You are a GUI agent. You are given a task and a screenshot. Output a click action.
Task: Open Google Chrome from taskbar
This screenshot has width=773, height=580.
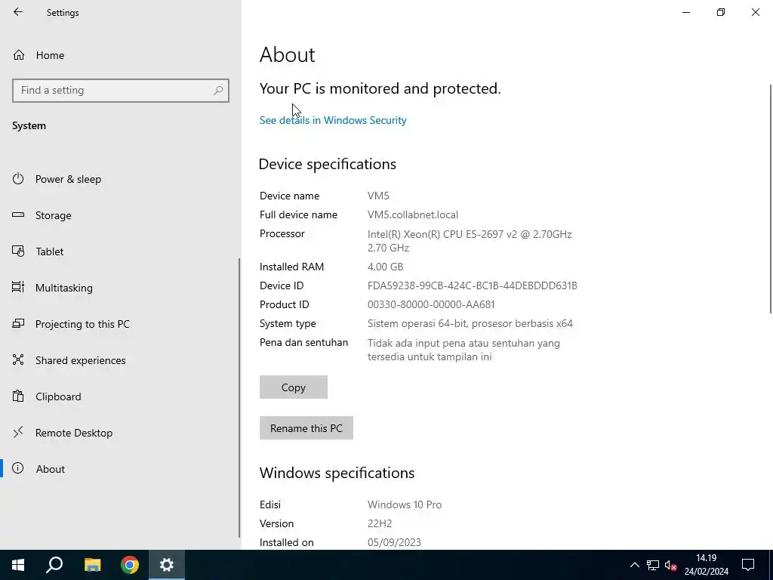[130, 565]
